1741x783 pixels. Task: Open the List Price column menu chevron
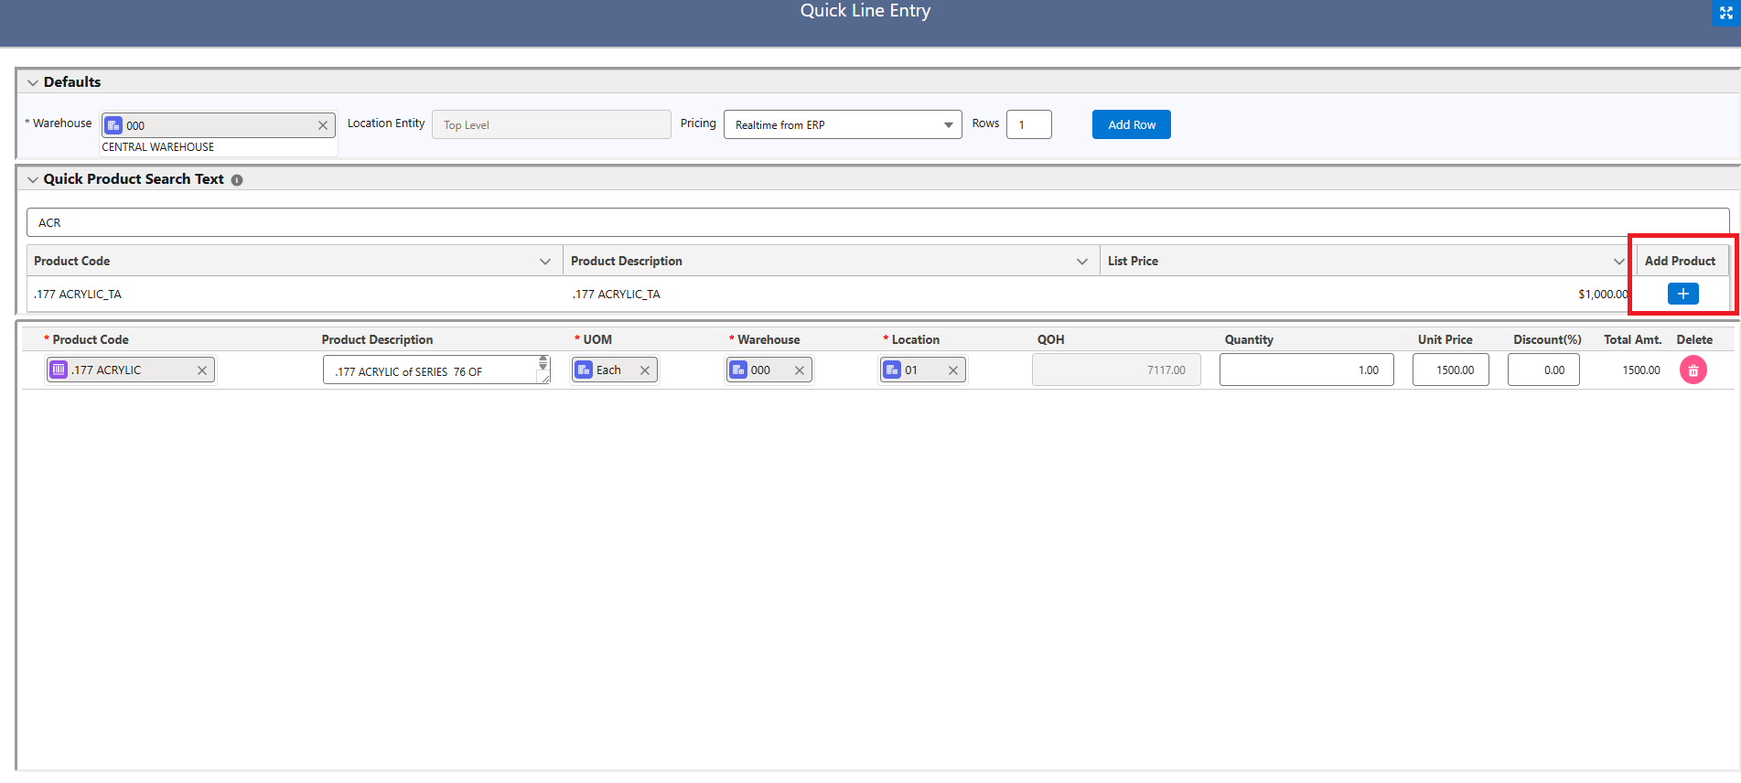pyautogui.click(x=1618, y=262)
